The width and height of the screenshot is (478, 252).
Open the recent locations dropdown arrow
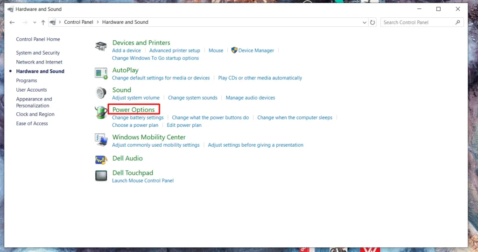click(x=35, y=22)
